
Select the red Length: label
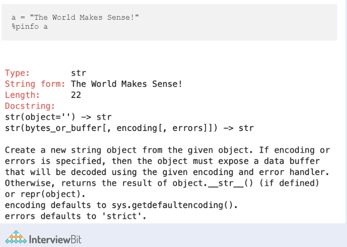tap(22, 95)
